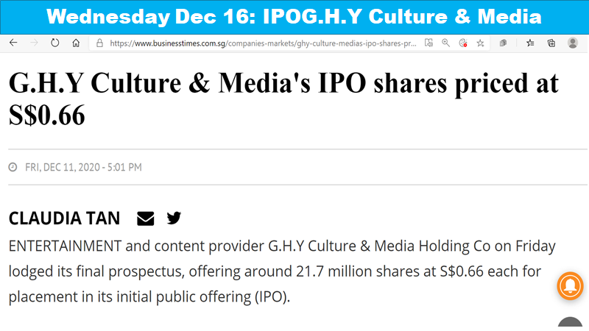589x331 pixels.
Task: Click the article headline about IPO pricing
Action: tap(283, 99)
